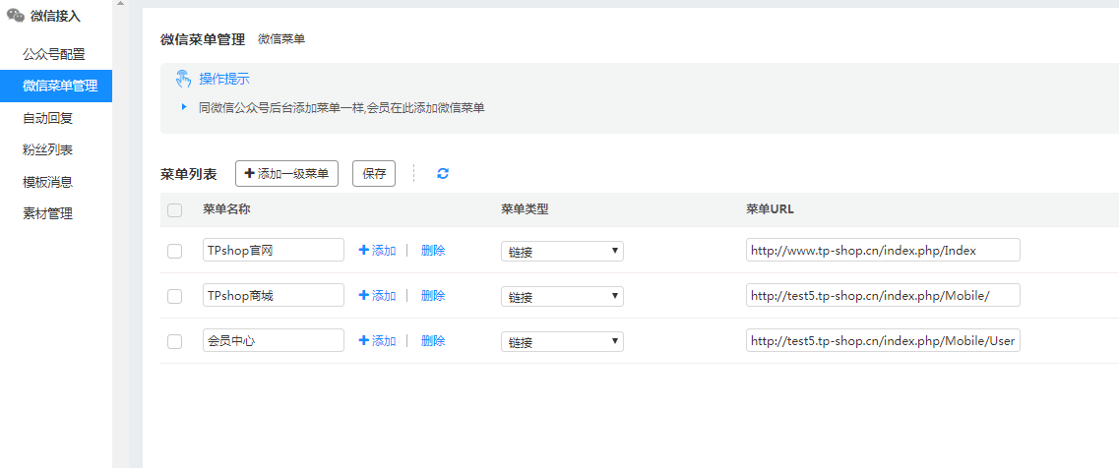Go to 自动回复 sidebar item
This screenshot has height=468, width=1119.
click(48, 118)
